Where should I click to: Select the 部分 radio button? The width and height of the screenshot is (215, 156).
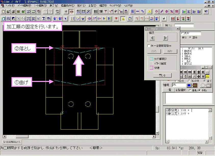190,37
